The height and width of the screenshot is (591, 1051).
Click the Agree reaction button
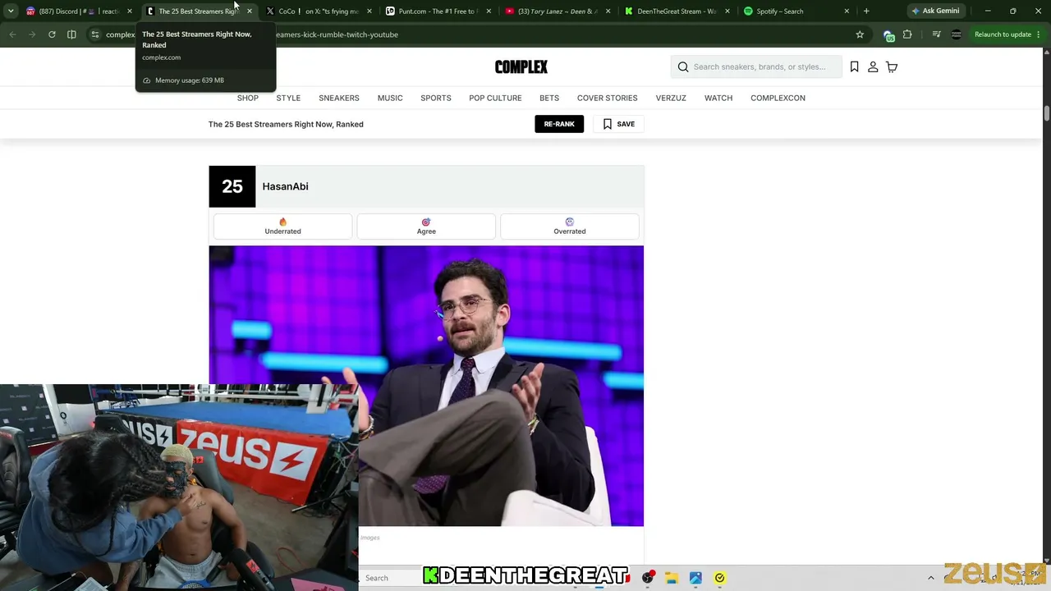click(426, 227)
